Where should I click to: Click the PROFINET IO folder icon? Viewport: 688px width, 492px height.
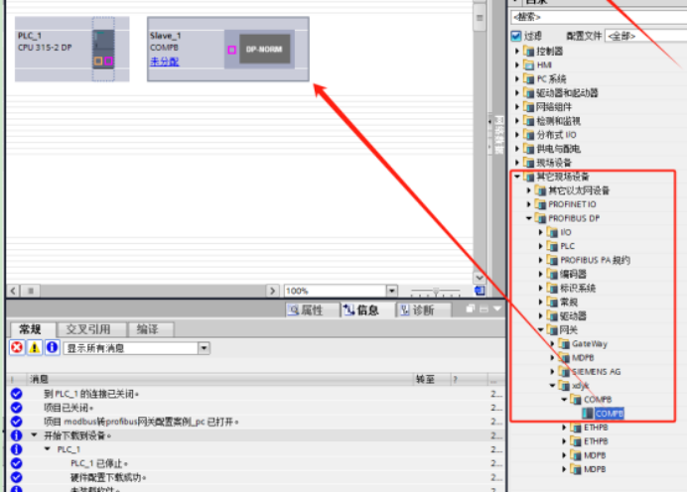coord(541,204)
